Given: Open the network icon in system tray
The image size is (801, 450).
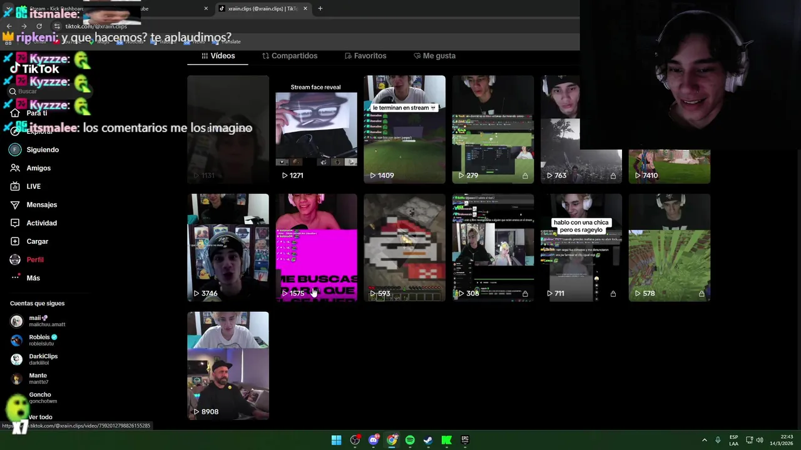Looking at the screenshot, I should point(749,440).
